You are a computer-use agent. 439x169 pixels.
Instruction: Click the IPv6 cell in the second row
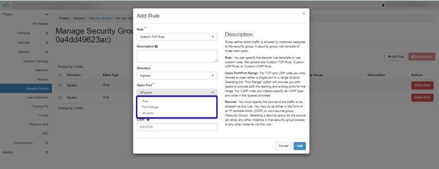tap(106, 98)
